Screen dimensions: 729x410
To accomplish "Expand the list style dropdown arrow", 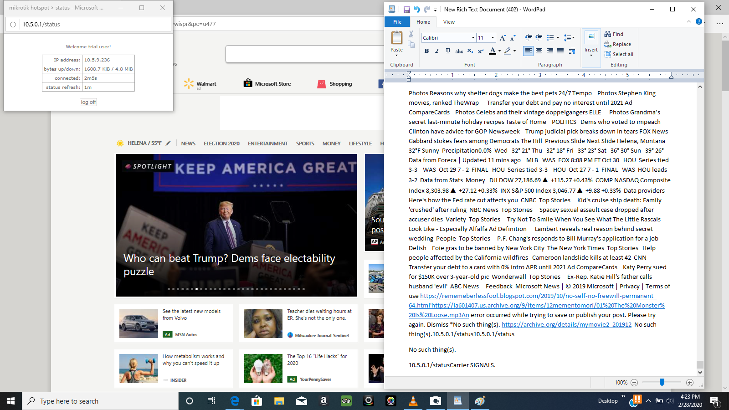I will coord(558,38).
